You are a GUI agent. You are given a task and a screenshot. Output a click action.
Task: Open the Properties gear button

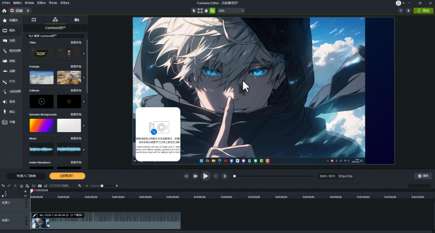click(x=423, y=176)
